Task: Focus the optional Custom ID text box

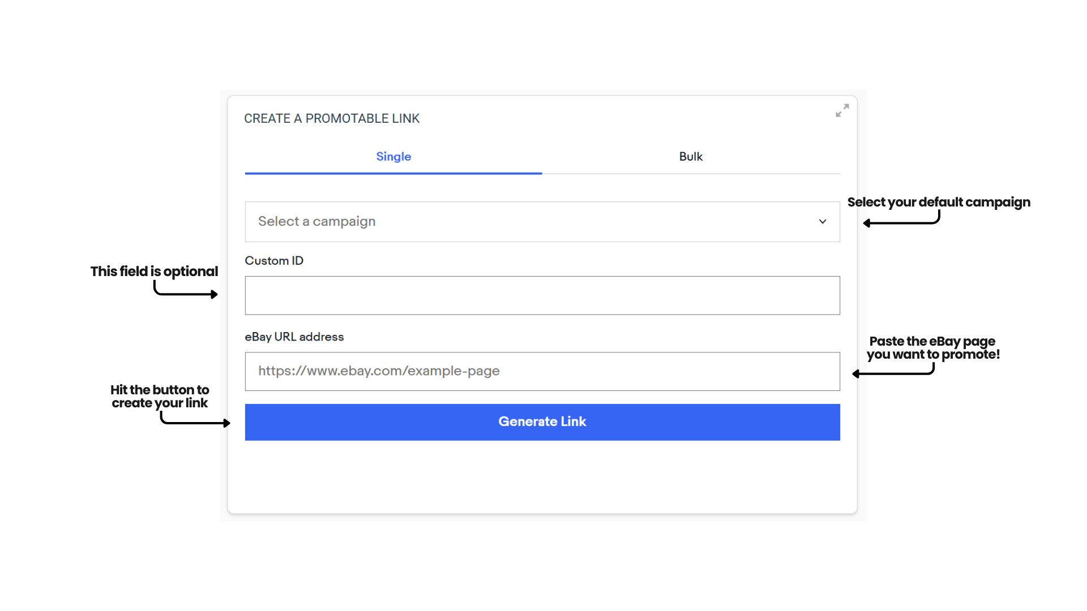Action: tap(542, 295)
